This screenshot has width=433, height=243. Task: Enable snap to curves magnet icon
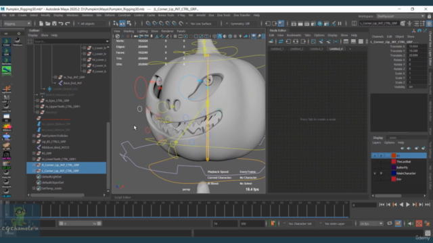155,24
